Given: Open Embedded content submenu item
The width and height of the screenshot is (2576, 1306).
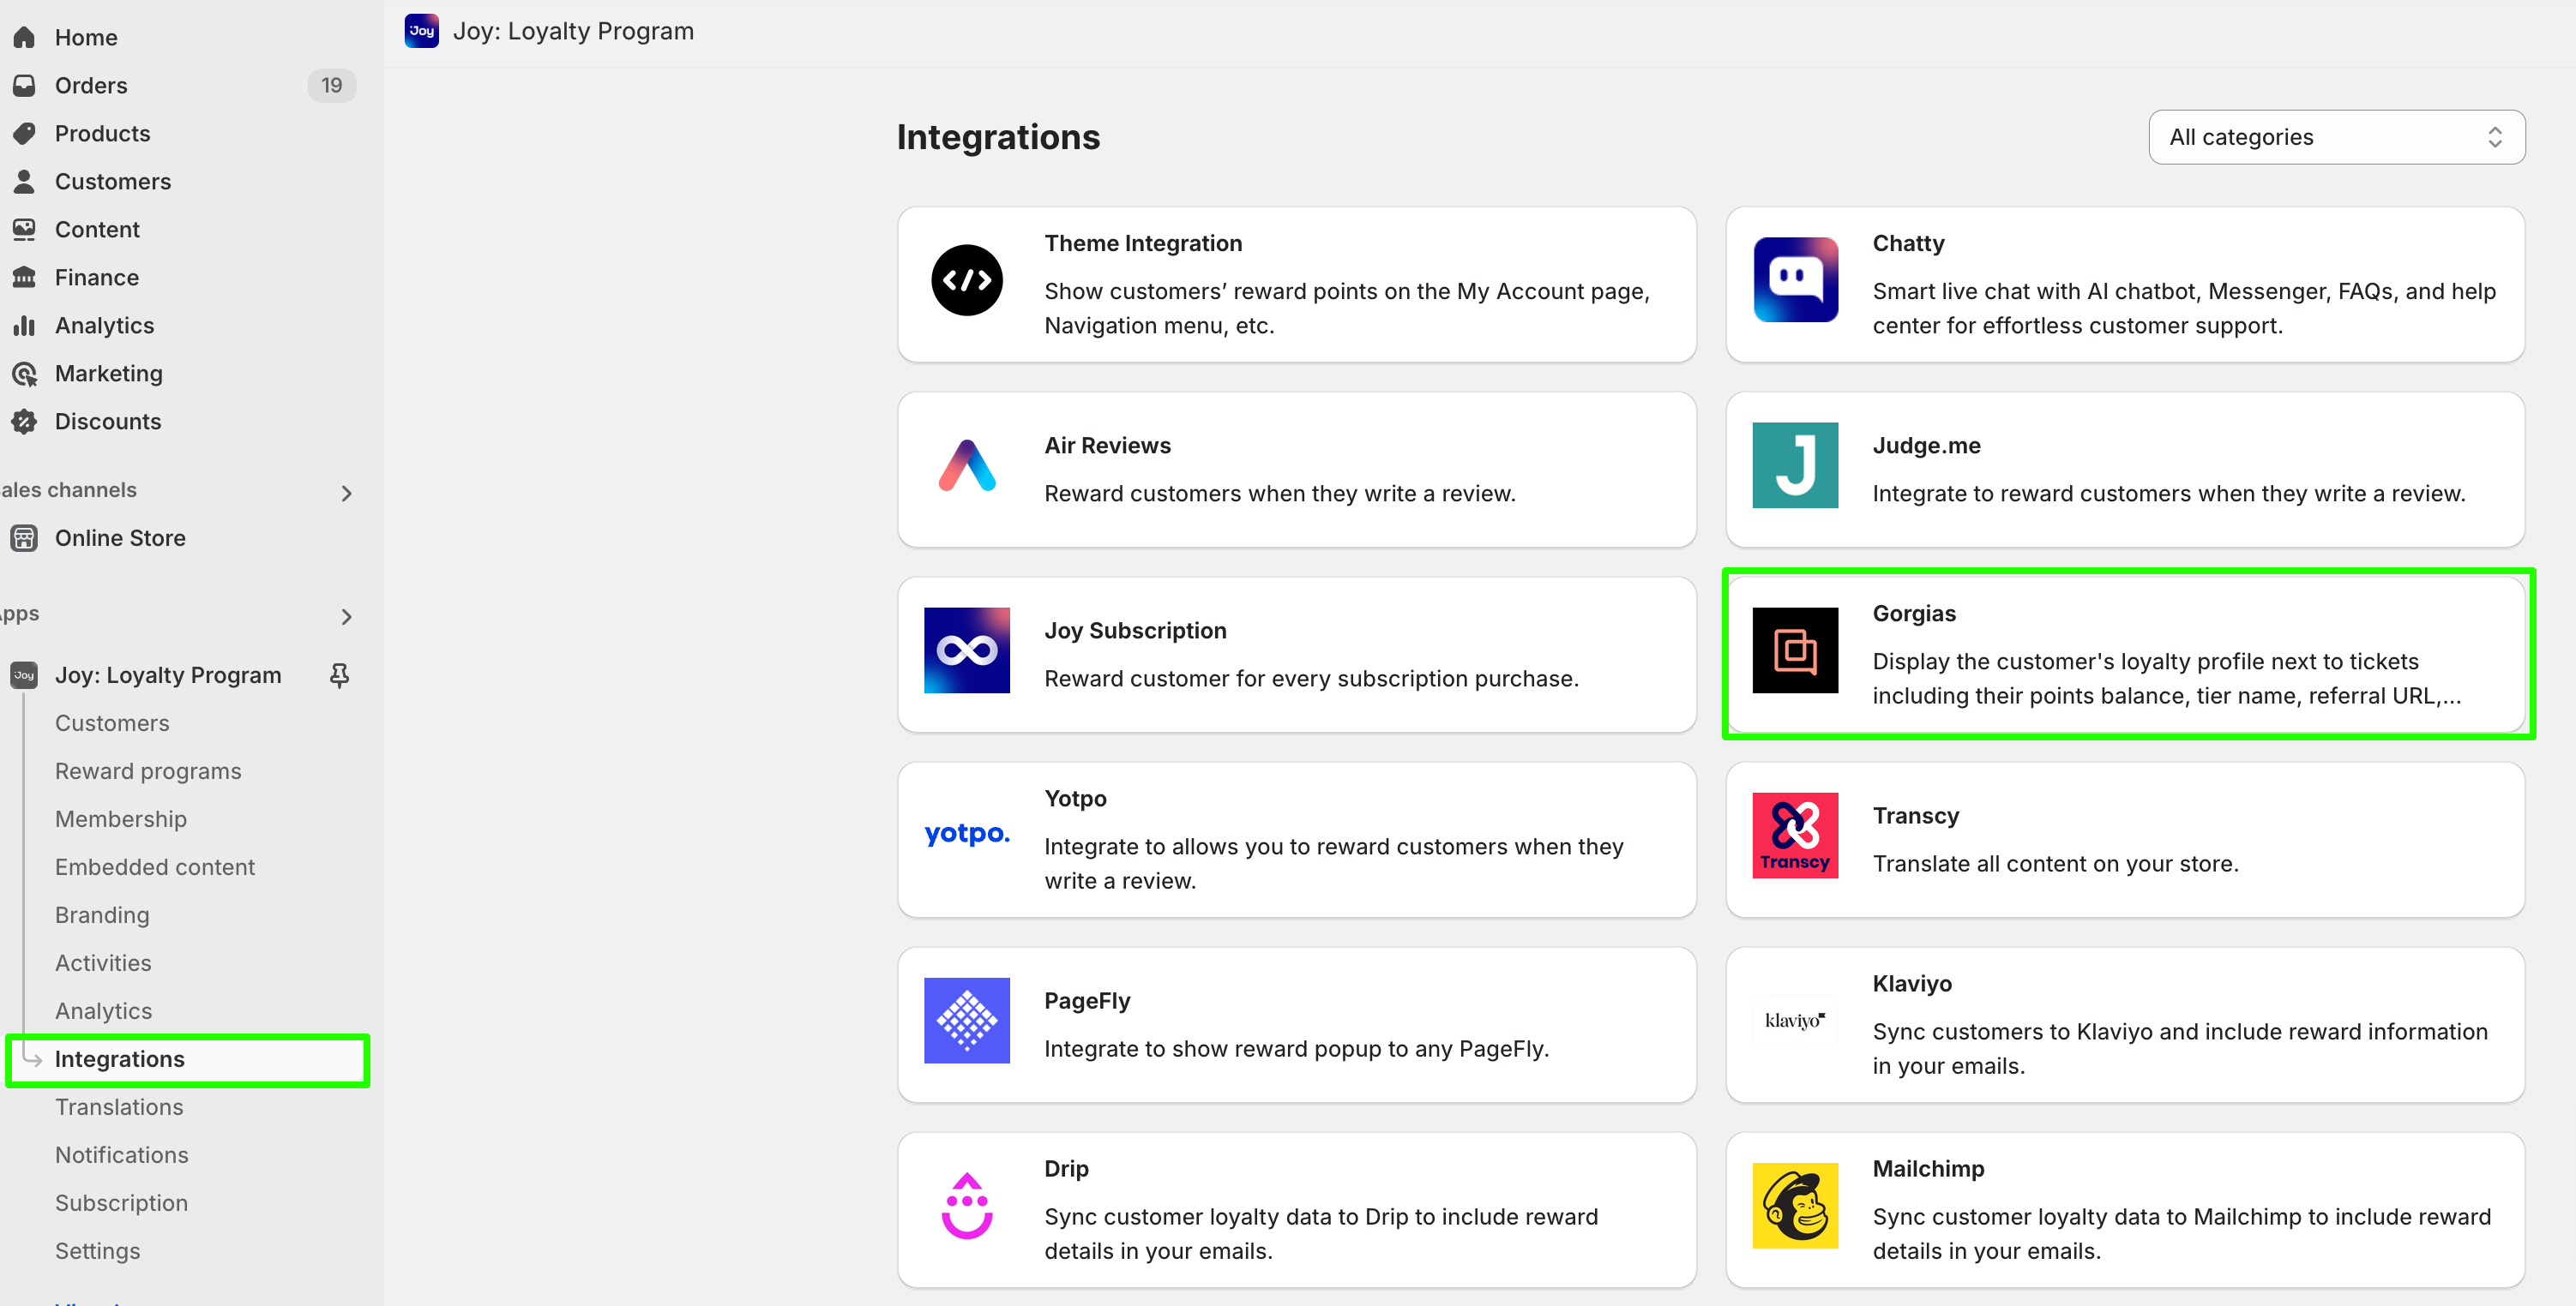Looking at the screenshot, I should click(x=155, y=866).
